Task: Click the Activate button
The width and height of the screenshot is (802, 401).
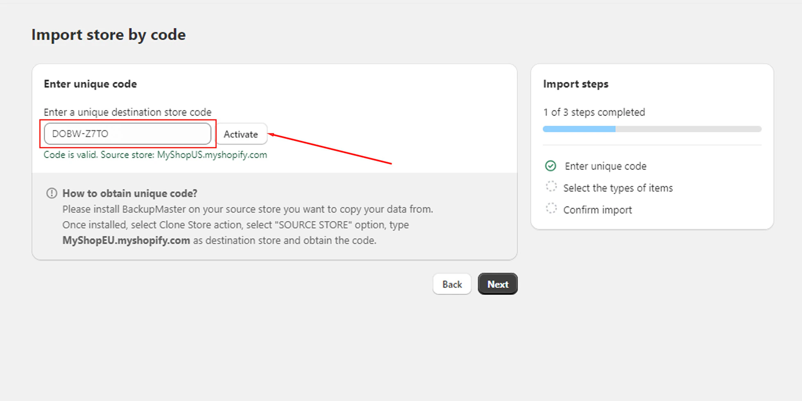Action: (241, 134)
